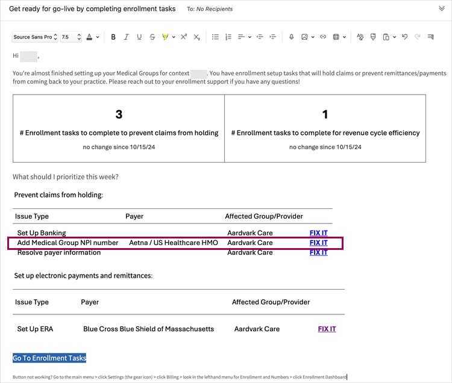
Task: Click the 'Set Up ERA' issue type
Action: click(x=35, y=329)
